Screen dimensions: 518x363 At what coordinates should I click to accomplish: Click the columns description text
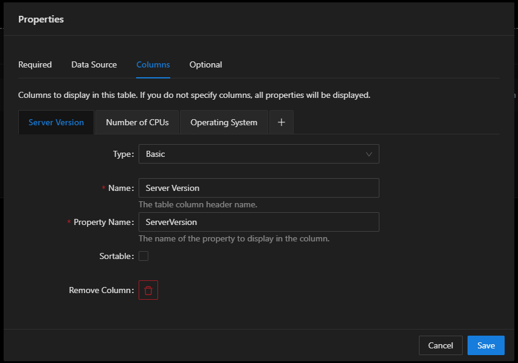(x=195, y=95)
